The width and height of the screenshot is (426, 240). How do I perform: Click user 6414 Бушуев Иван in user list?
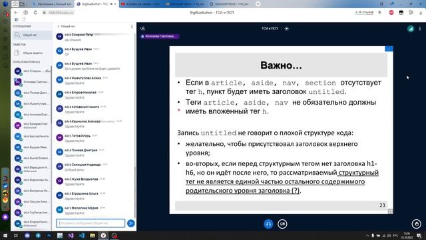click(x=32, y=147)
